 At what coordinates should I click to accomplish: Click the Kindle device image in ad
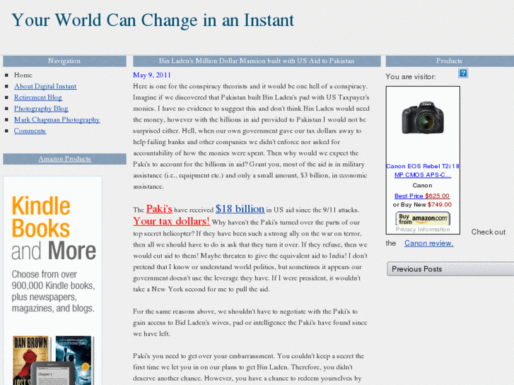(54, 374)
